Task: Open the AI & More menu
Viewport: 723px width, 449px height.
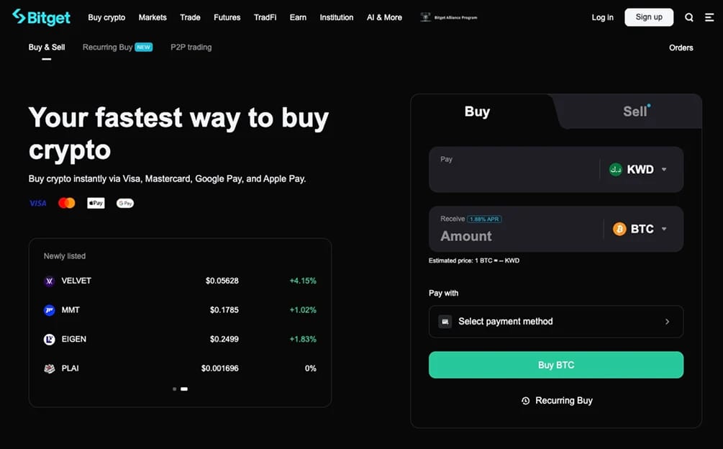Action: pyautogui.click(x=385, y=17)
